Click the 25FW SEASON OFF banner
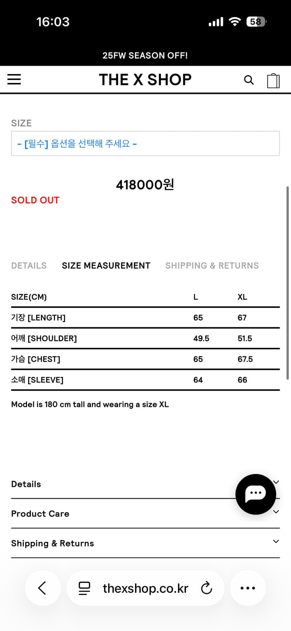The width and height of the screenshot is (291, 631). tap(145, 55)
